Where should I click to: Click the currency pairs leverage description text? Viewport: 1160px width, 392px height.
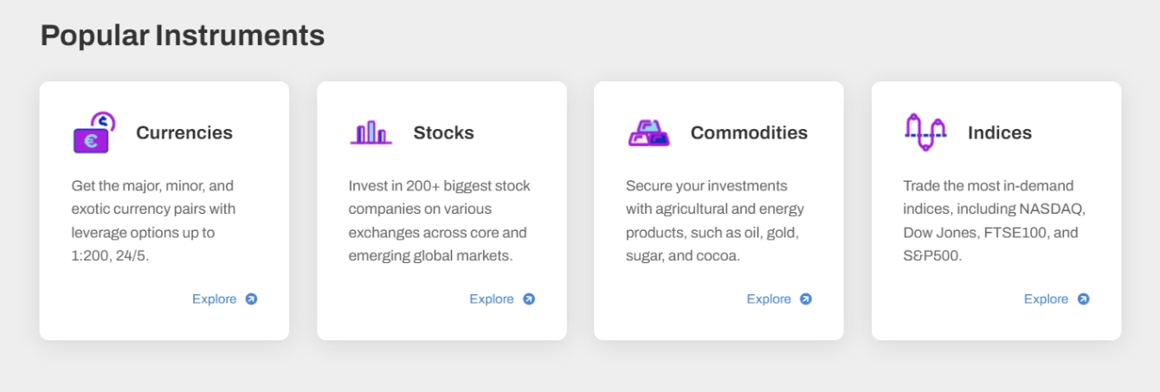154,221
